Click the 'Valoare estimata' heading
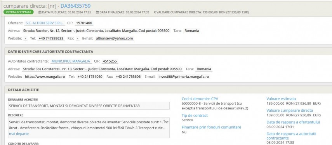Viewport: 332px width, 145px height. 281,99
